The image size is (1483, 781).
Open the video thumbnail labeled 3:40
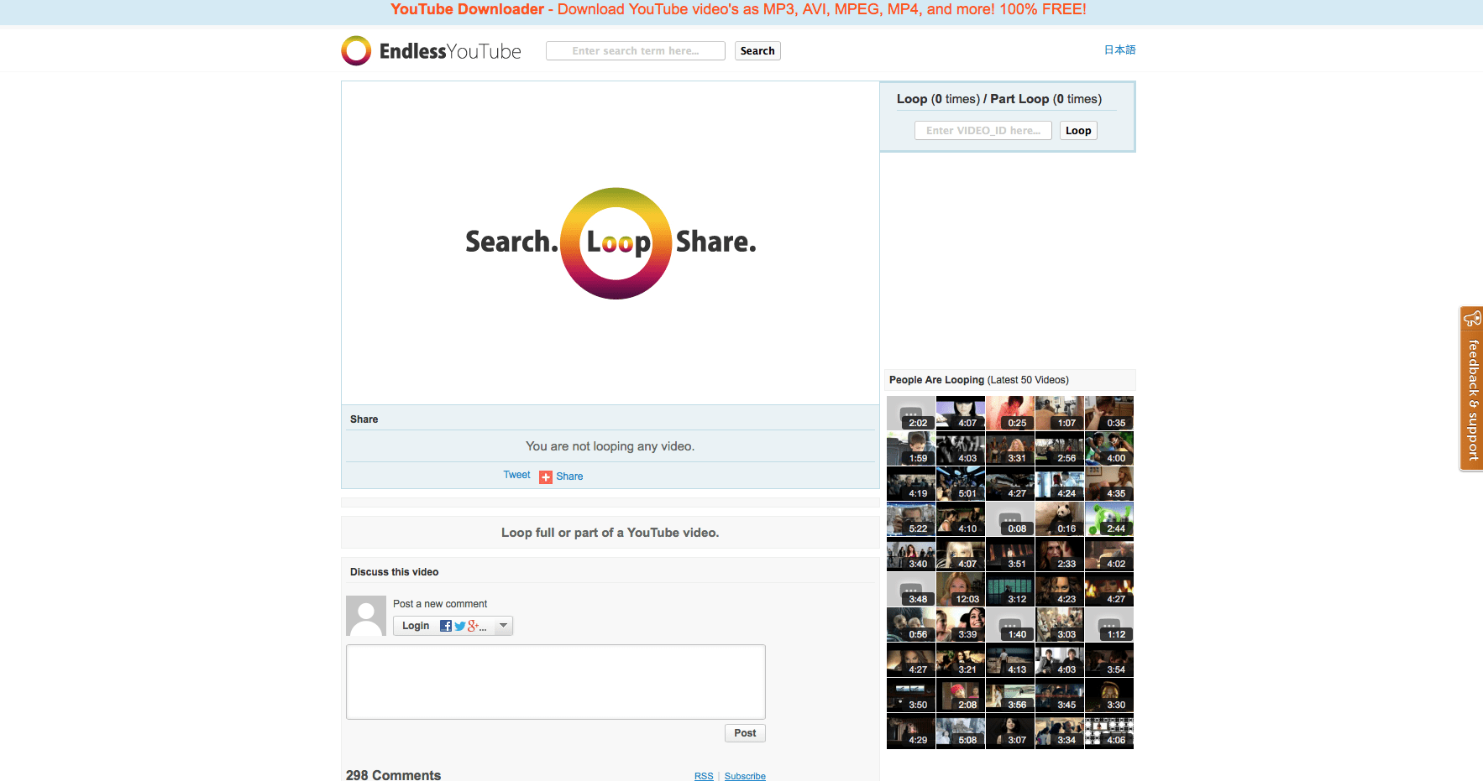(911, 554)
